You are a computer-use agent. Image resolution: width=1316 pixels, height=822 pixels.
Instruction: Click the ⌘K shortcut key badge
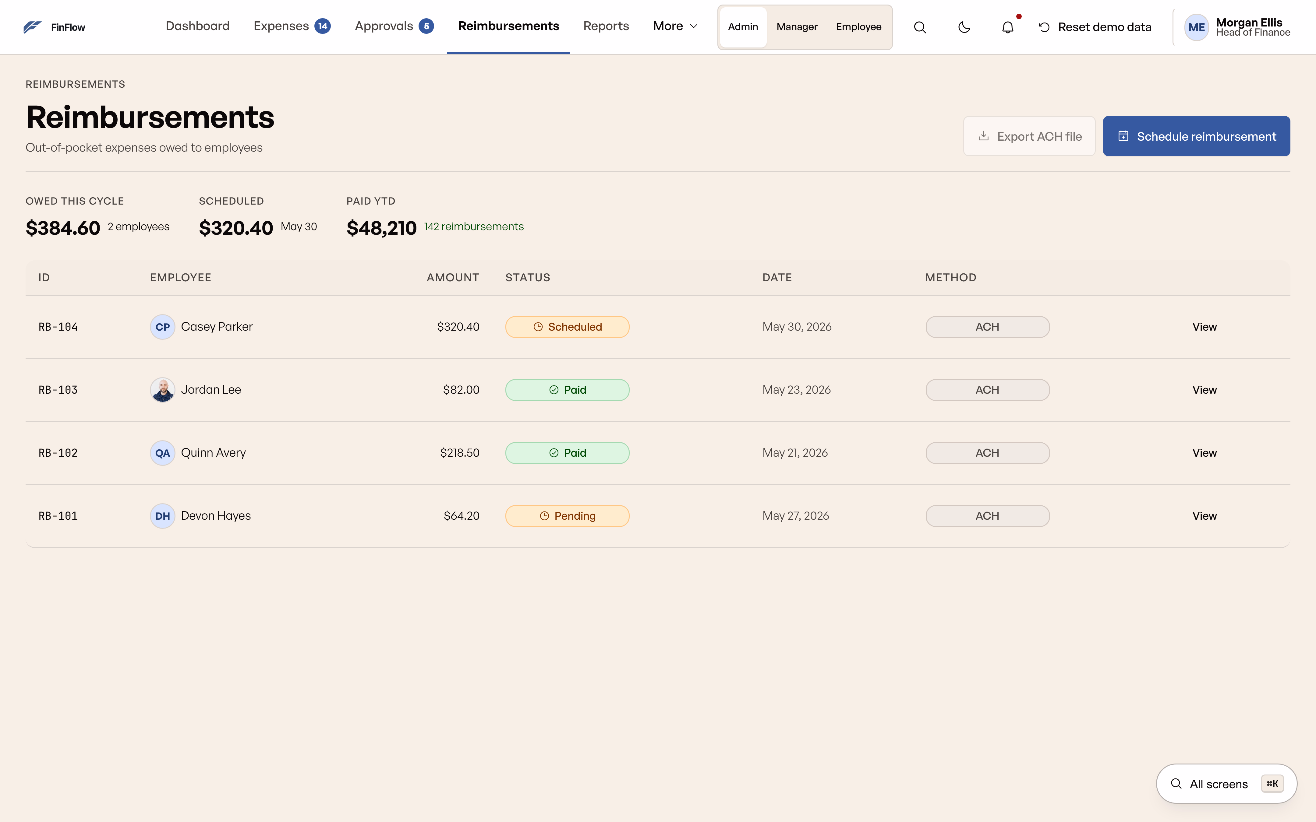(x=1272, y=783)
